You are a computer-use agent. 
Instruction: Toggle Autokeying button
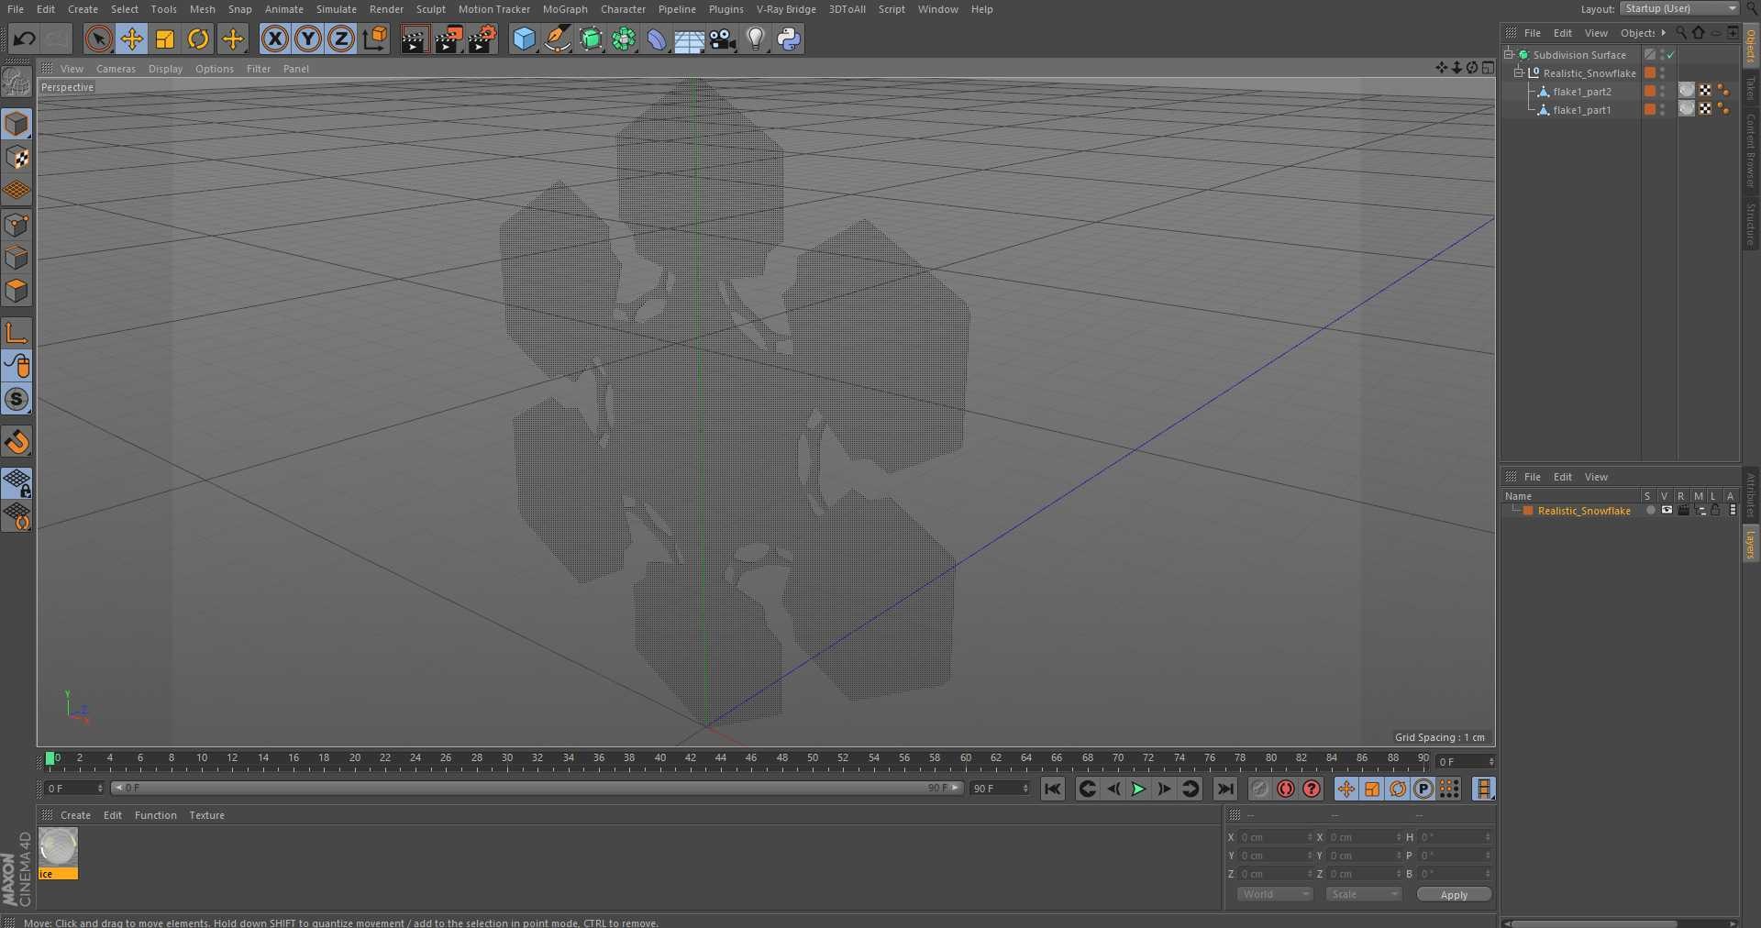[x=1286, y=789]
